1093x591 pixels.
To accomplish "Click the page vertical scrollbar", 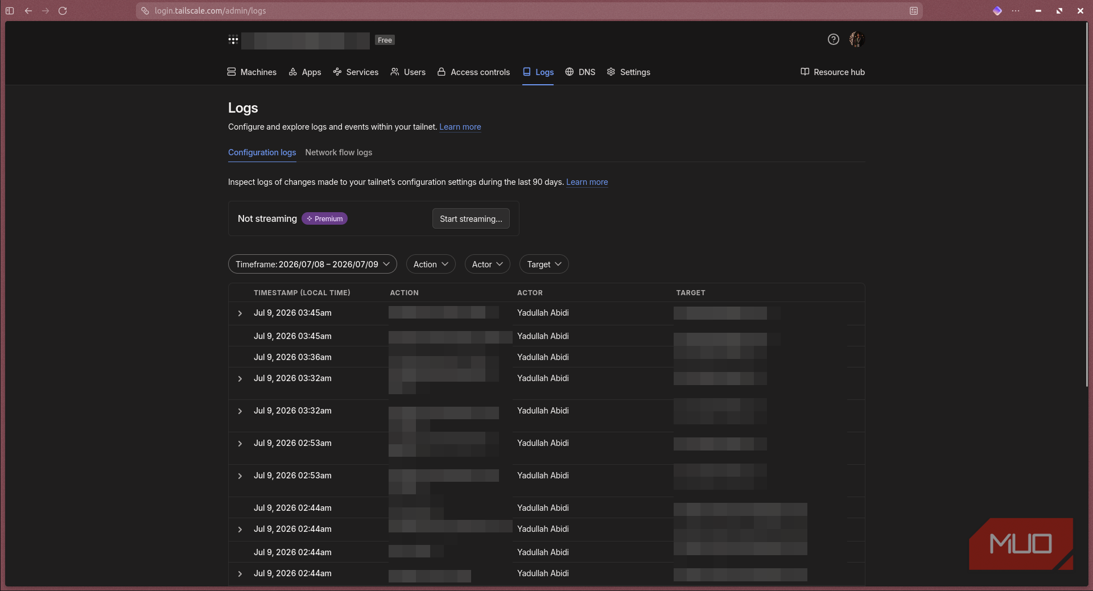I will click(x=1087, y=205).
